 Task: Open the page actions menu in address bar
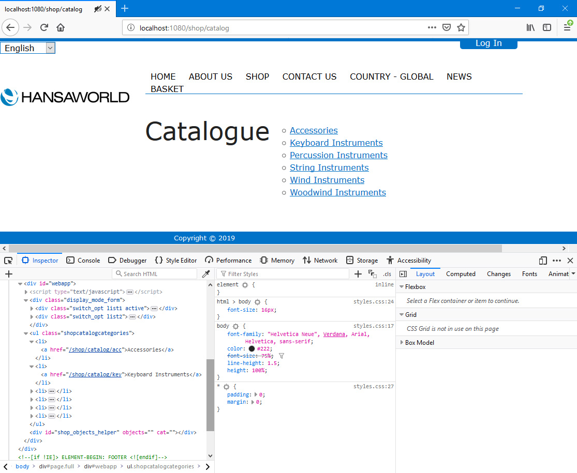[432, 27]
